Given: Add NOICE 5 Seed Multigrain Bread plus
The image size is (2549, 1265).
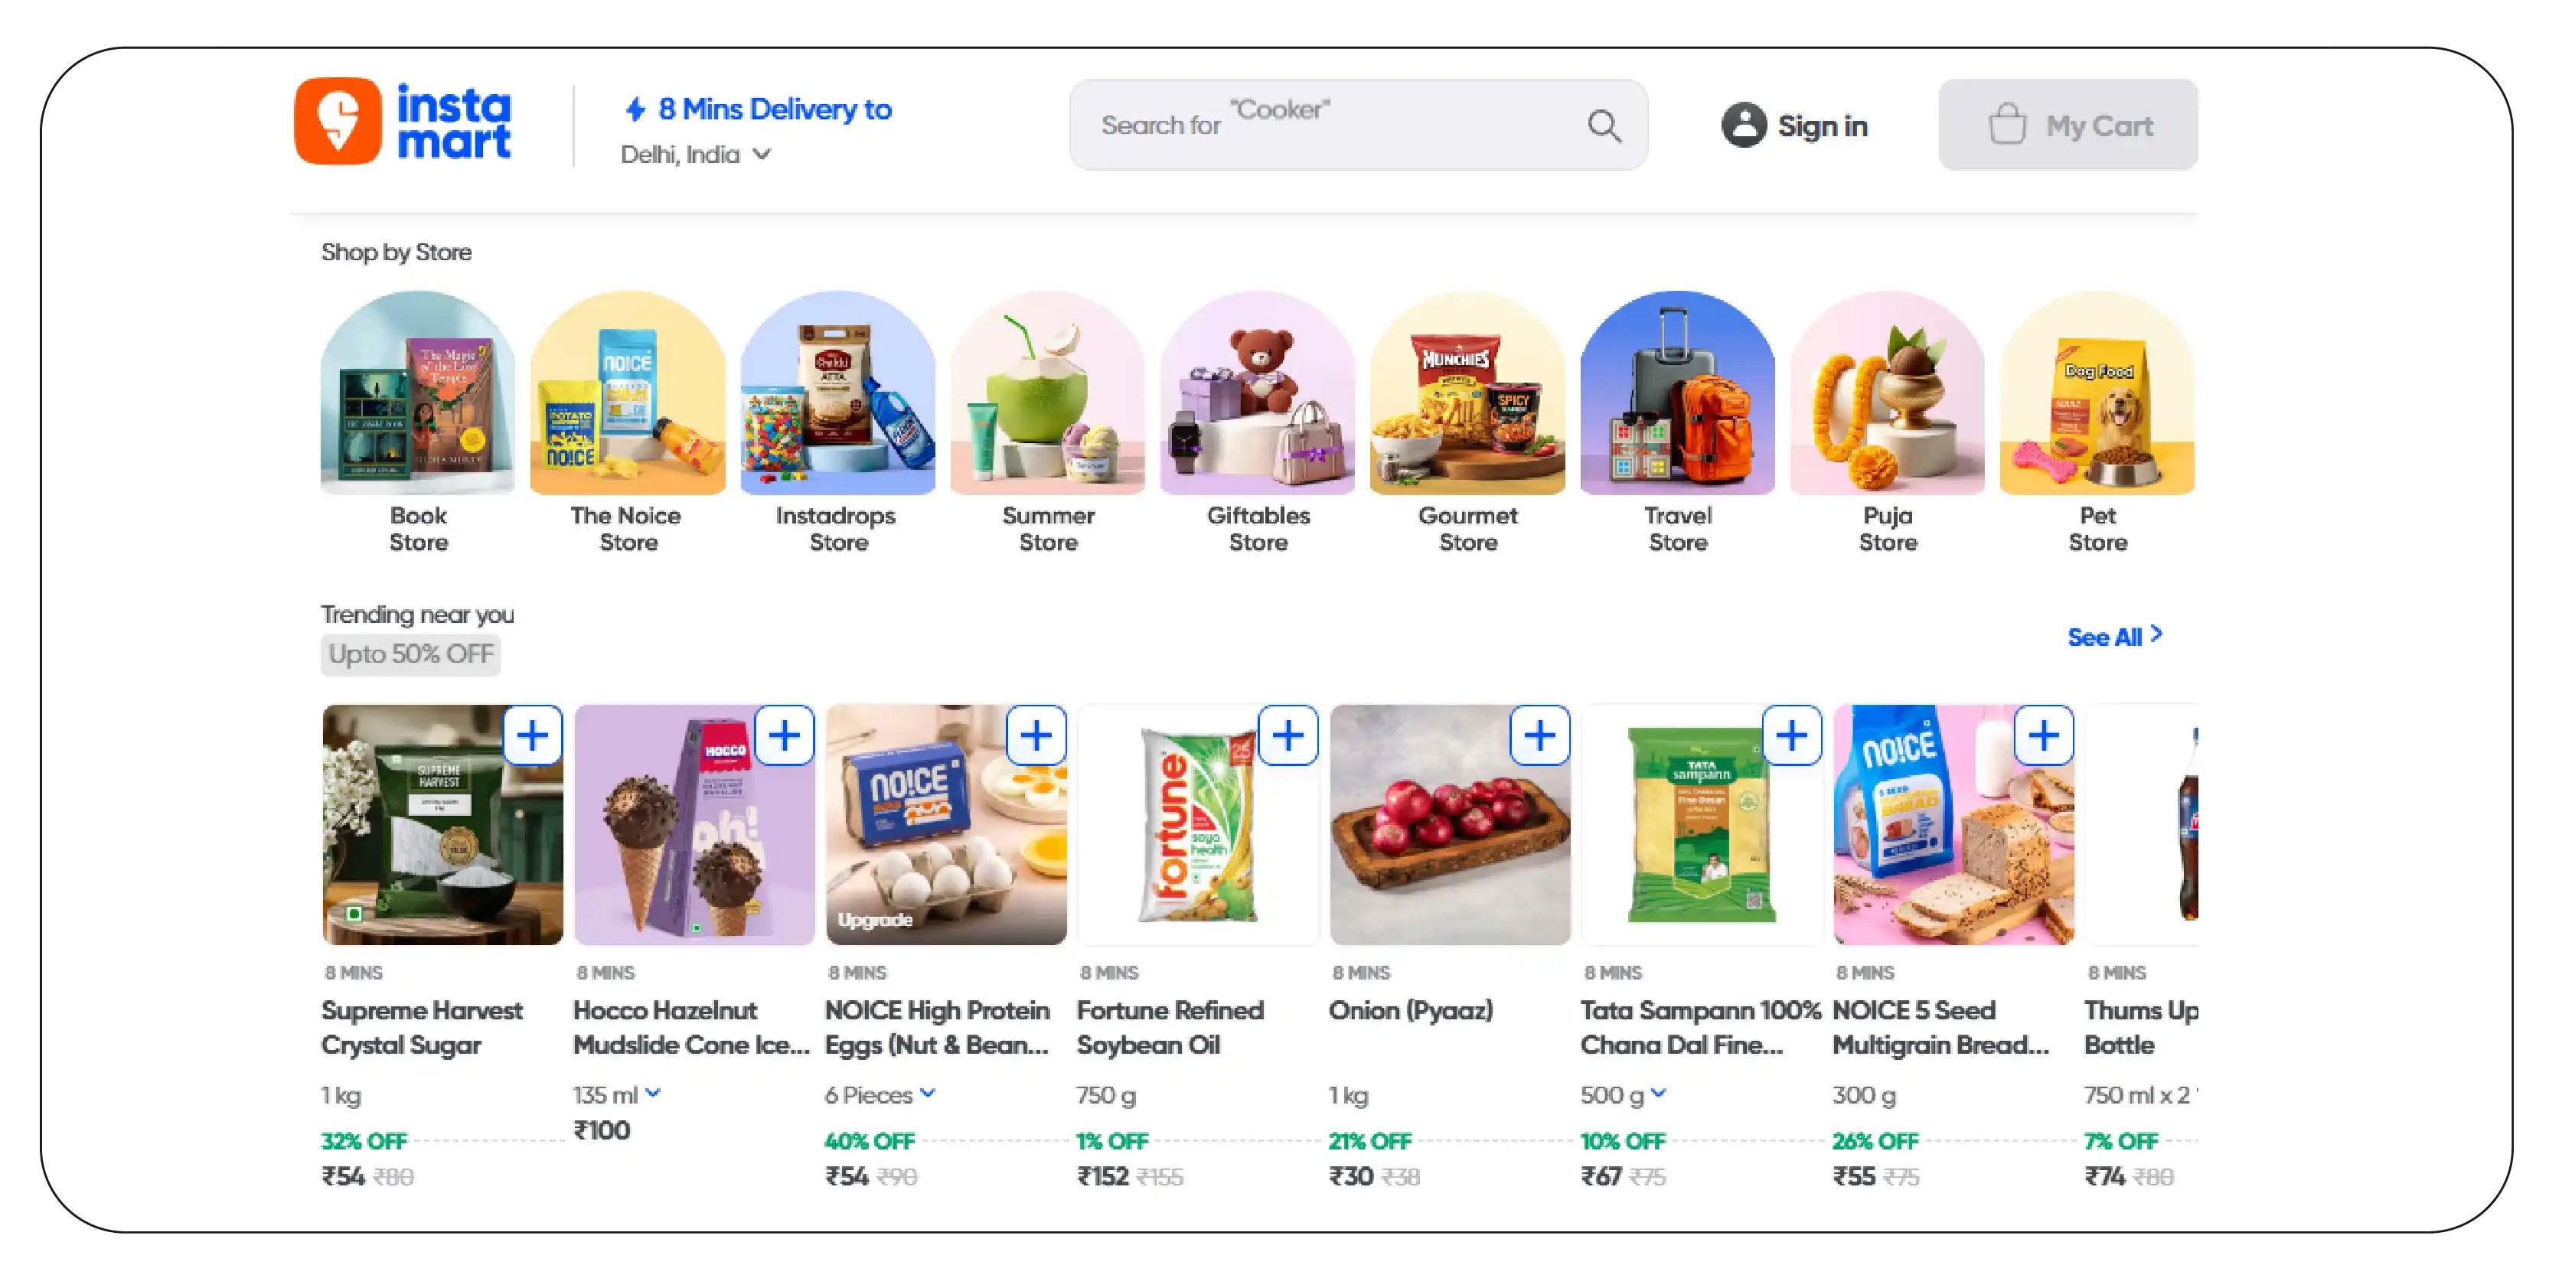Looking at the screenshot, I should (x=2043, y=735).
